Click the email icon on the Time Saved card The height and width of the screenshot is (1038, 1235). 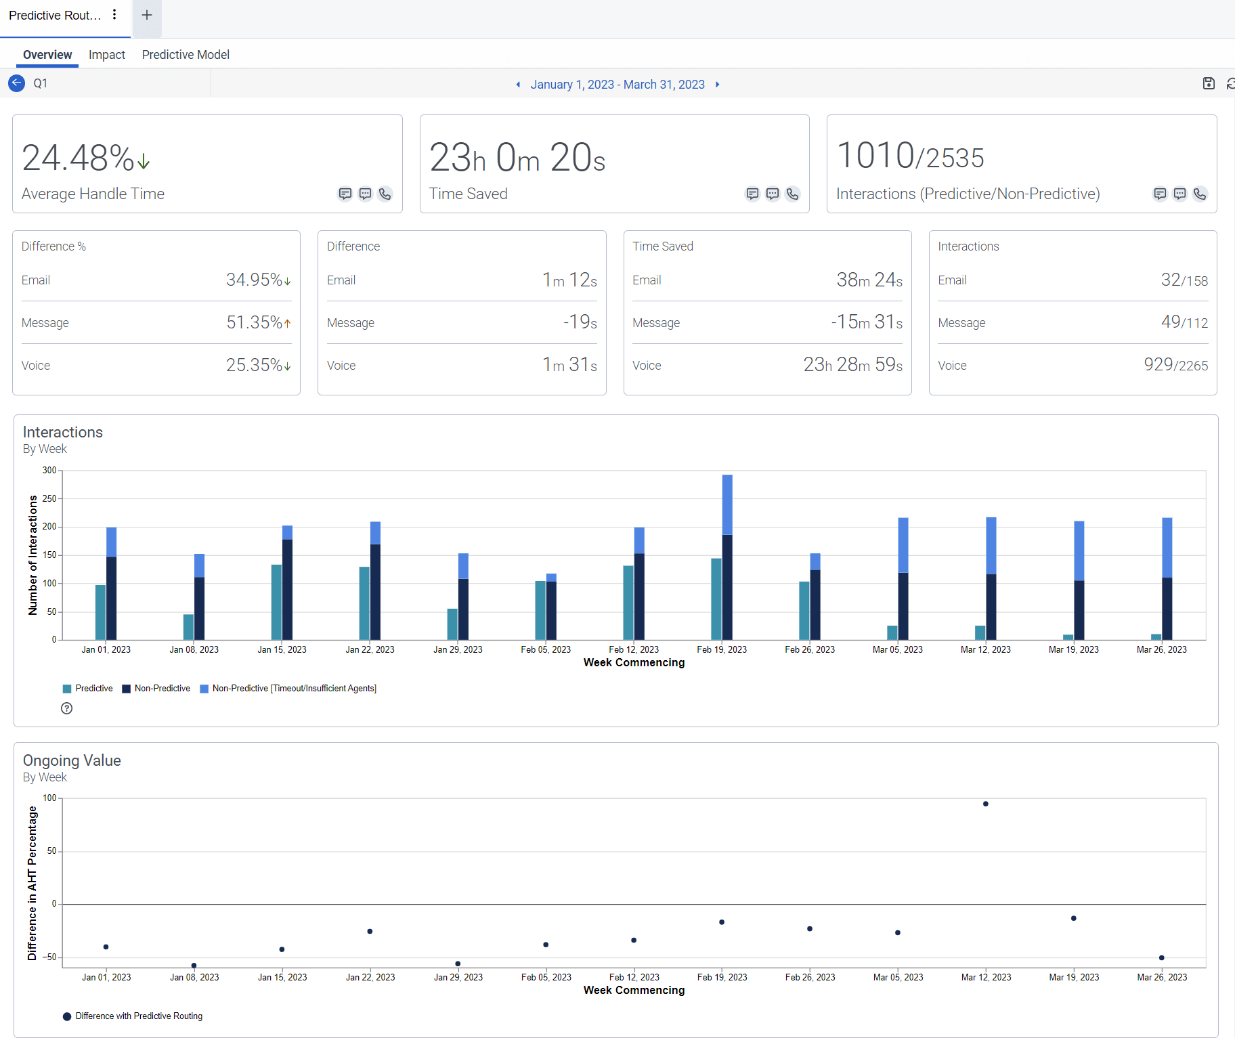click(752, 194)
